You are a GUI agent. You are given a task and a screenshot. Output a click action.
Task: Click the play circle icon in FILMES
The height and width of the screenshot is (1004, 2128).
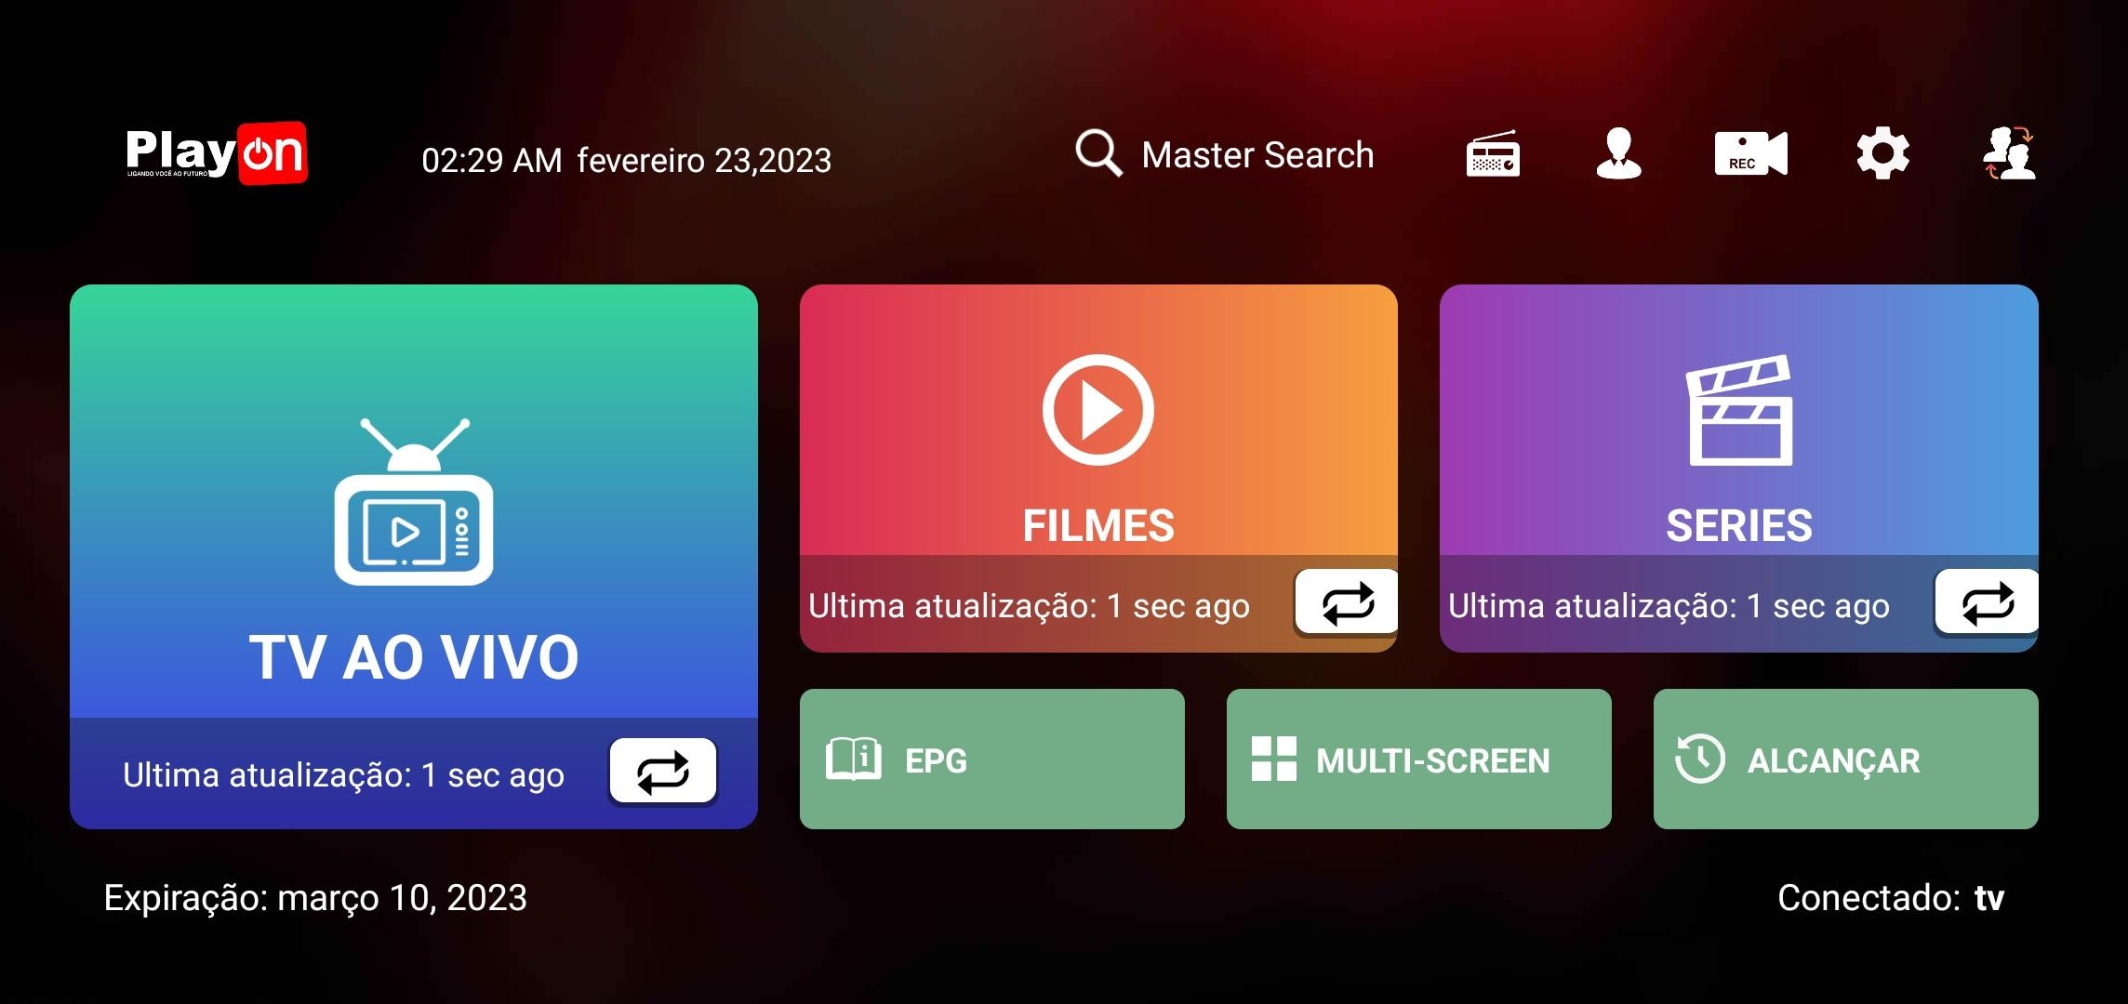1097,410
